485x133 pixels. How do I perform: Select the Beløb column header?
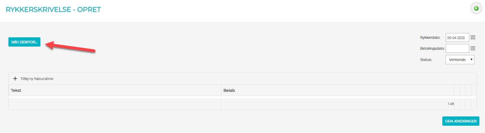coord(229,90)
